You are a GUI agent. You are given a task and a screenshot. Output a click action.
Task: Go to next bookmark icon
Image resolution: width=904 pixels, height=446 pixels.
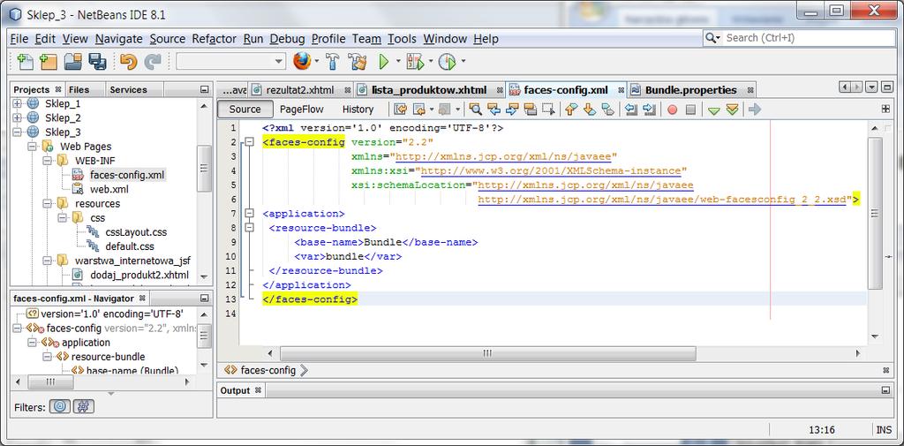point(589,109)
